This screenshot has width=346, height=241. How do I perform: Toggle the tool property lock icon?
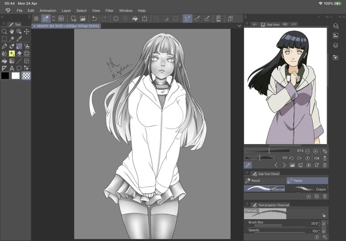coord(324,215)
